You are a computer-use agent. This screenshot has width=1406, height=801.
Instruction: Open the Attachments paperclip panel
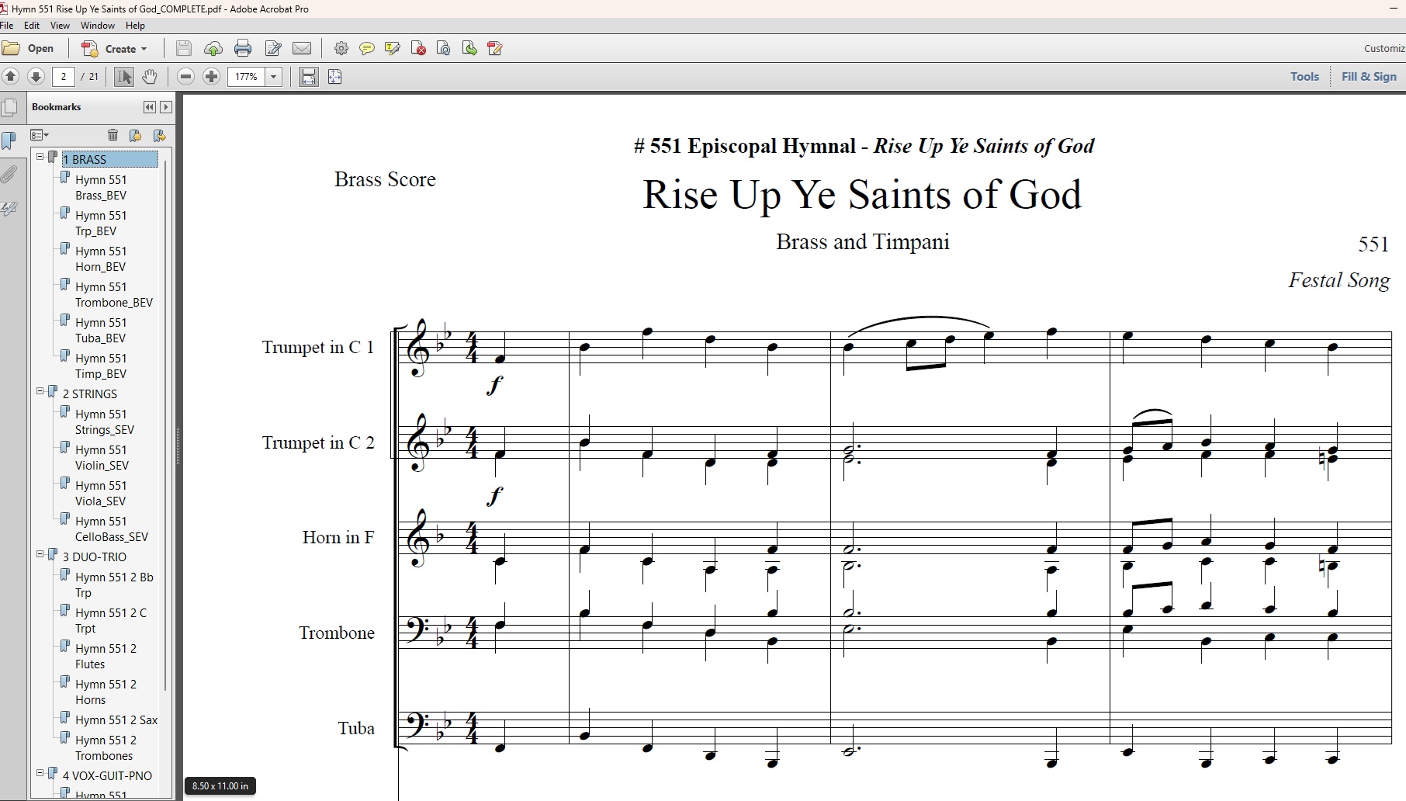click(9, 175)
